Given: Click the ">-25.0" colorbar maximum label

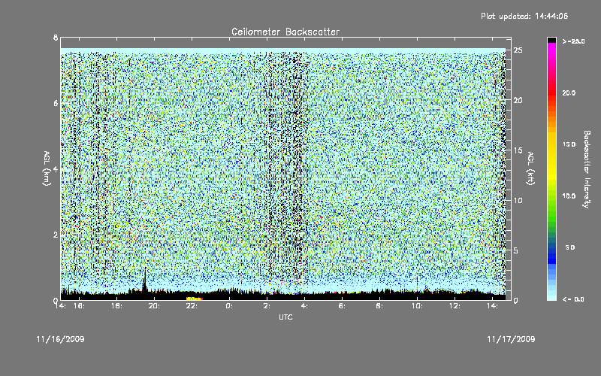Looking at the screenshot, I should pyautogui.click(x=573, y=41).
